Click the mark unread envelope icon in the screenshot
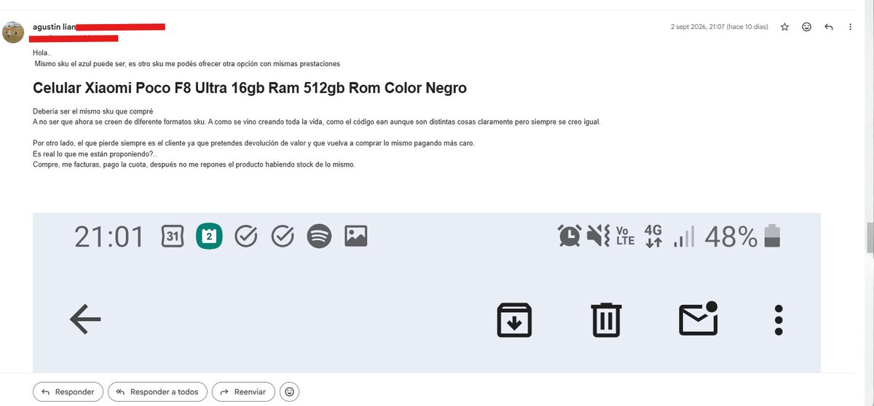This screenshot has width=874, height=406. (x=698, y=319)
